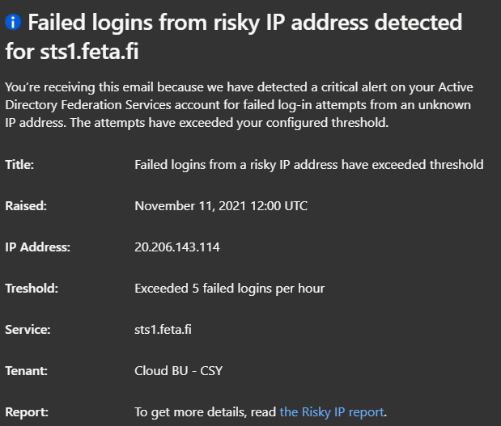This screenshot has height=426, width=501.
Task: Click the service value sts1.feta.fi
Action: point(163,329)
